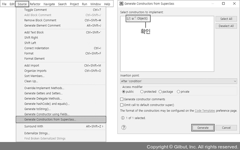Enable Generate constructor comments
240x150 pixels.
pyautogui.click(x=122, y=99)
